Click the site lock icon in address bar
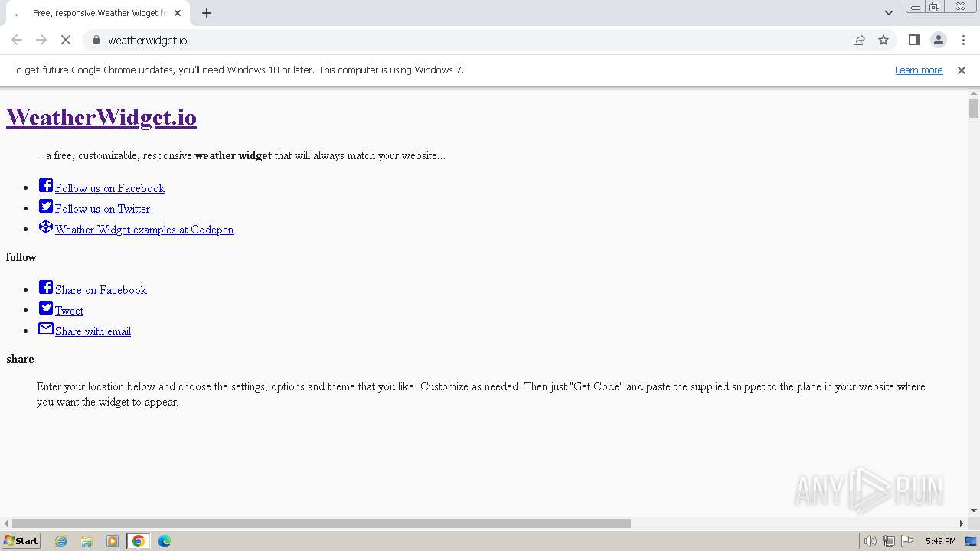980x551 pixels. pyautogui.click(x=96, y=40)
